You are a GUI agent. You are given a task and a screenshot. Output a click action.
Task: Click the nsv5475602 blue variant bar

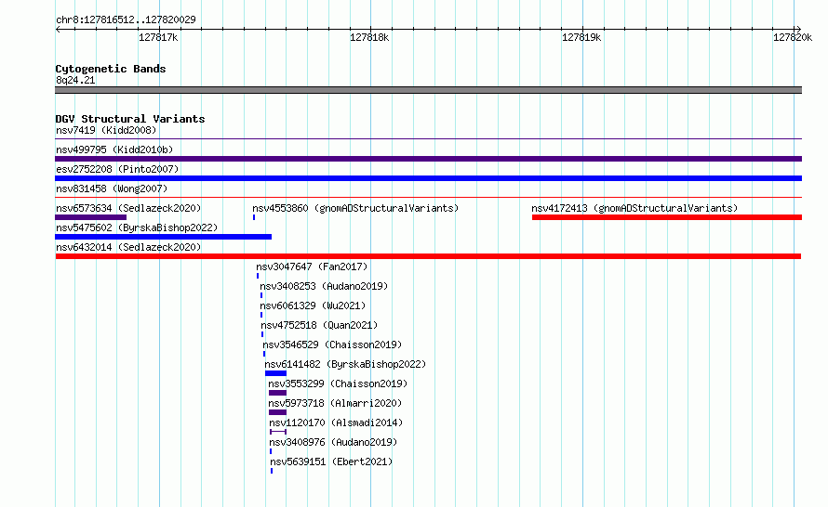coord(164,237)
